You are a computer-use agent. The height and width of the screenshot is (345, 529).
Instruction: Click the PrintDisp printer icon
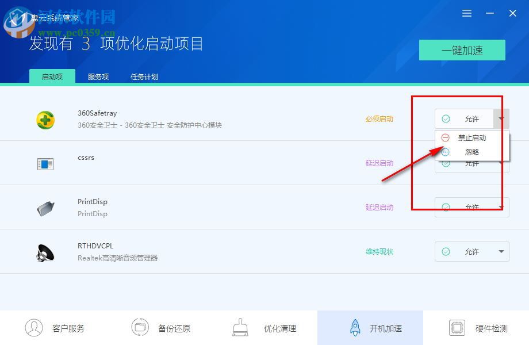[45, 207]
